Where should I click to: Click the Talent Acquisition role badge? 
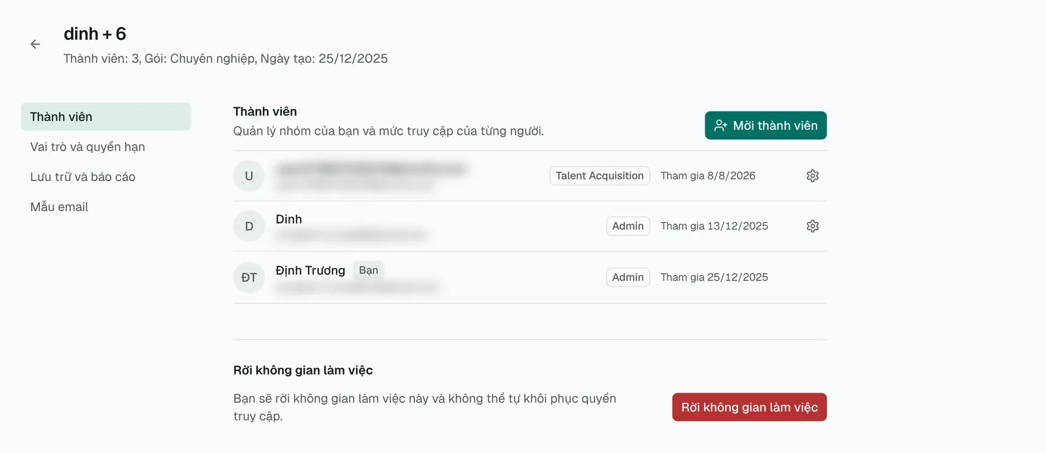(599, 176)
